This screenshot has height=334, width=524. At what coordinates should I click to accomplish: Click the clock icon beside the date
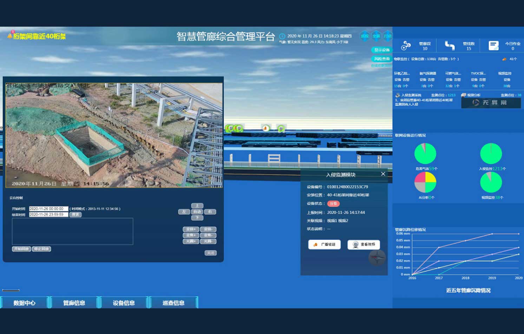click(282, 36)
